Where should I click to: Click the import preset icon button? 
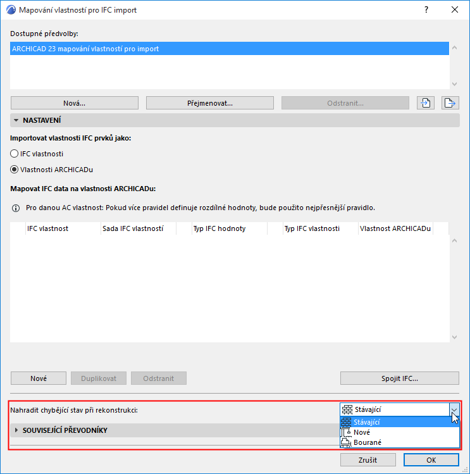pyautogui.click(x=426, y=103)
